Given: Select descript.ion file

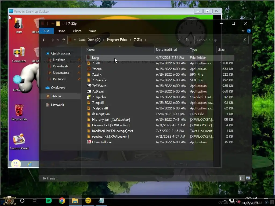Looking at the screenshot, I should coord(101,114).
